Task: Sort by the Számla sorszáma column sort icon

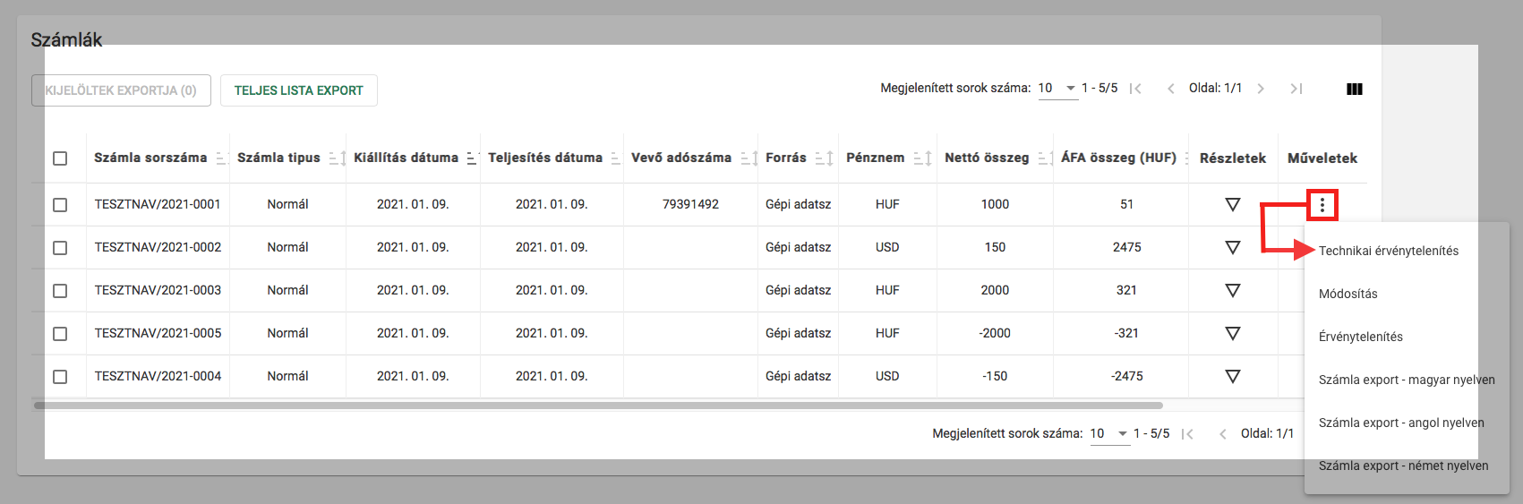Action: click(221, 158)
